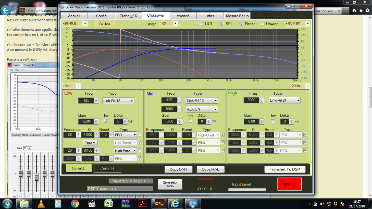
Task: Launch Google Chrome from the taskbar
Action: [75, 203]
